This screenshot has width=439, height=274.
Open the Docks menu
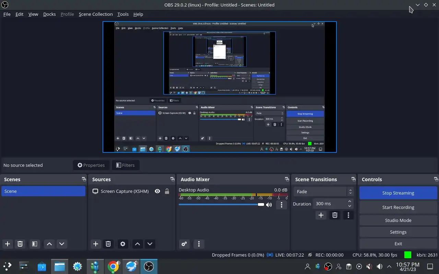(x=49, y=14)
